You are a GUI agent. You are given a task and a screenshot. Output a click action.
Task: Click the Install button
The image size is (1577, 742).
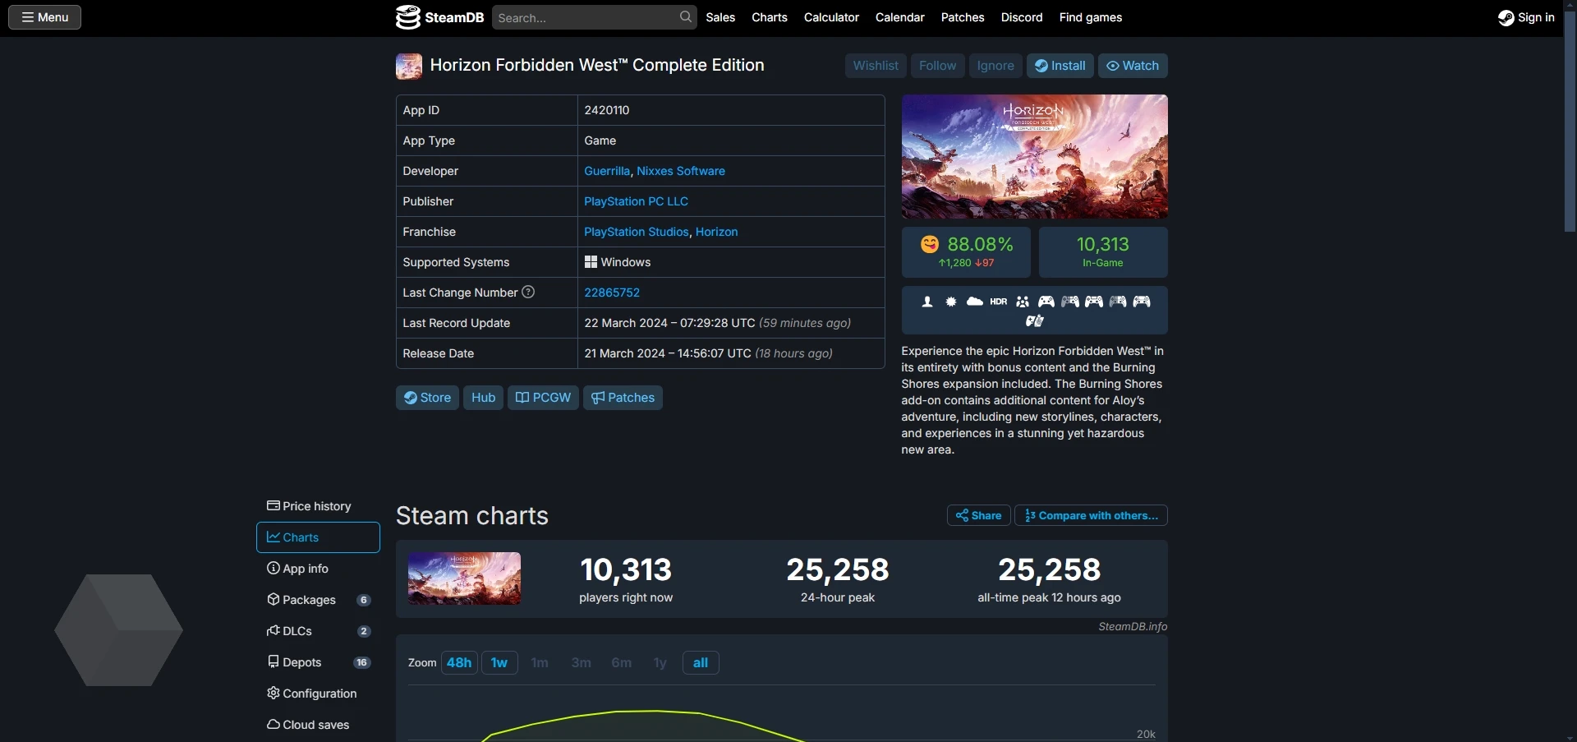pos(1060,66)
